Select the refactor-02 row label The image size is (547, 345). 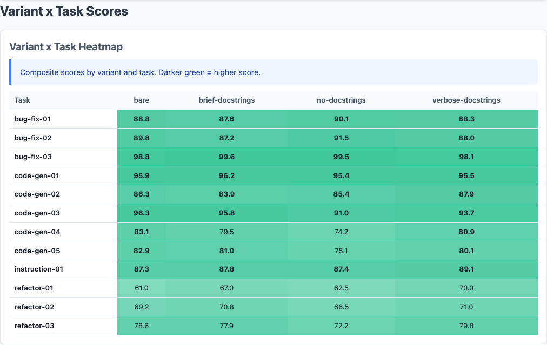(34, 307)
